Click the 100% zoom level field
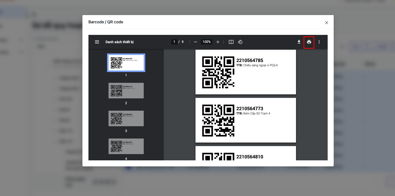Viewport: 395px width, 196px height. 207,42
